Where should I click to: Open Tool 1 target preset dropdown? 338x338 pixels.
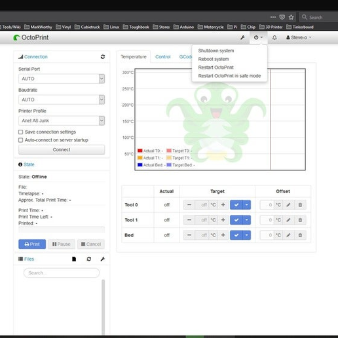tap(247, 220)
